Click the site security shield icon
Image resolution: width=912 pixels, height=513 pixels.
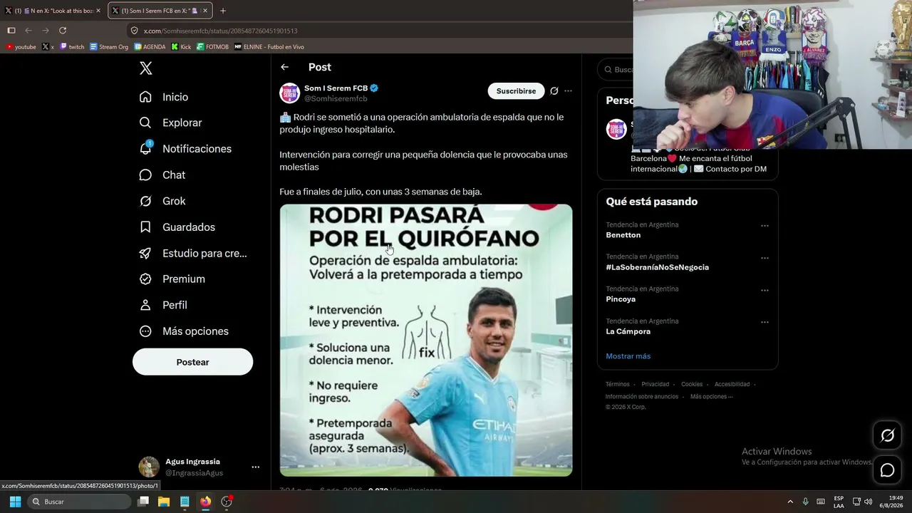pos(134,31)
